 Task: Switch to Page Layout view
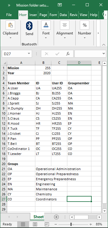click(35, 224)
